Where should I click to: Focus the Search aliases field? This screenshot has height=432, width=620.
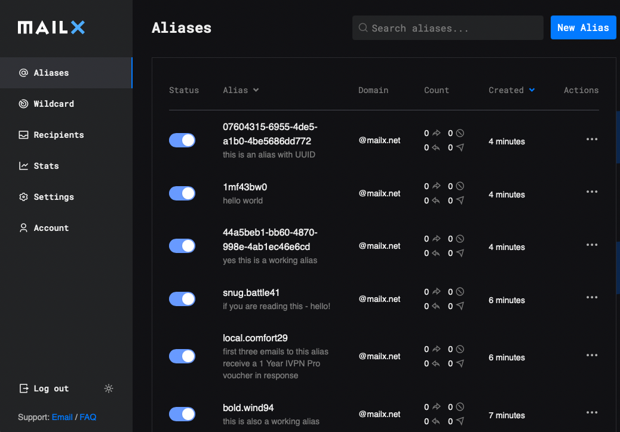pyautogui.click(x=447, y=28)
